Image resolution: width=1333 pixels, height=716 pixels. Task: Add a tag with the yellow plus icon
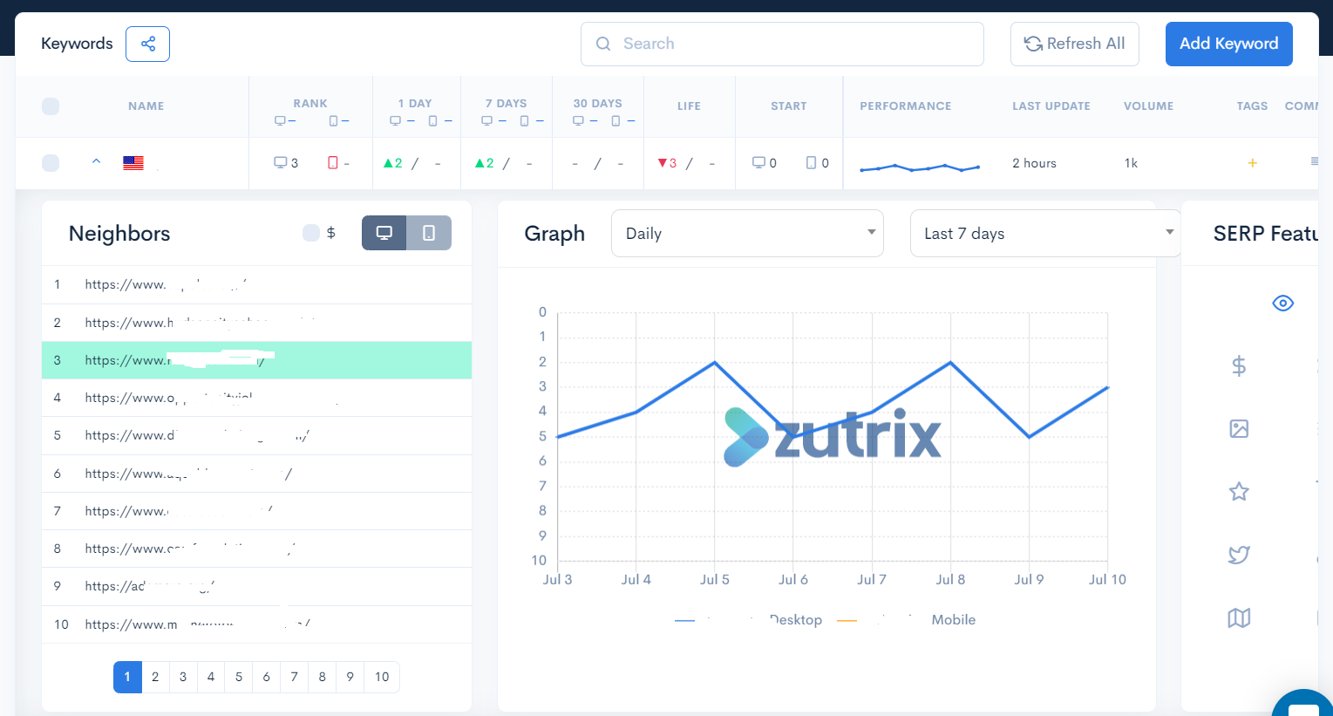(1253, 163)
